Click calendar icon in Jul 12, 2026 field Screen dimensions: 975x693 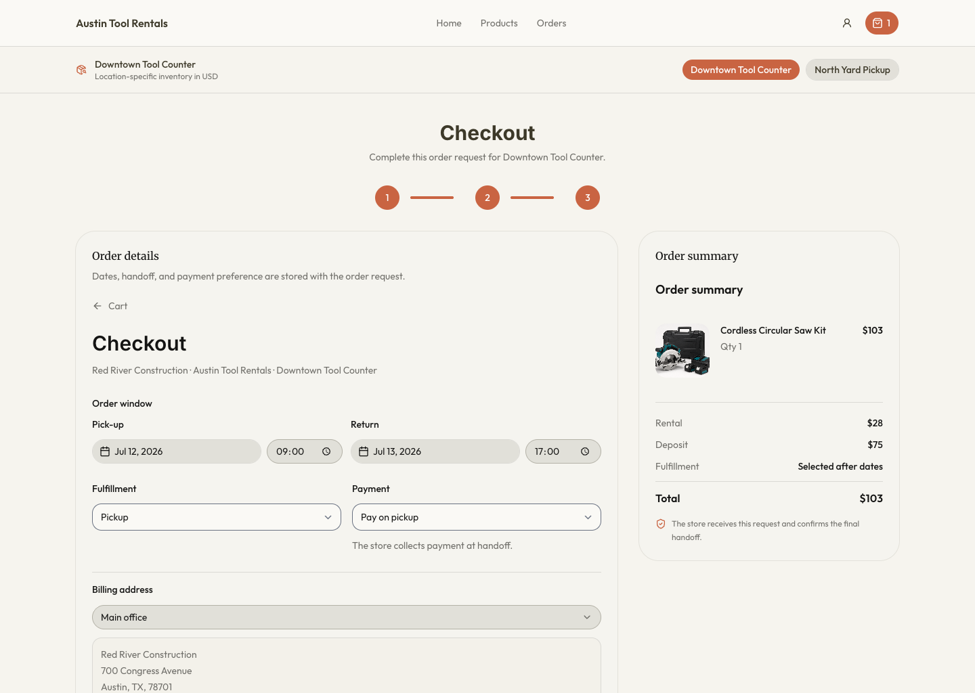pos(105,451)
